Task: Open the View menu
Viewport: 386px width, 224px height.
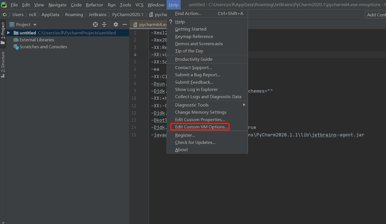Action: pyautogui.click(x=39, y=5)
